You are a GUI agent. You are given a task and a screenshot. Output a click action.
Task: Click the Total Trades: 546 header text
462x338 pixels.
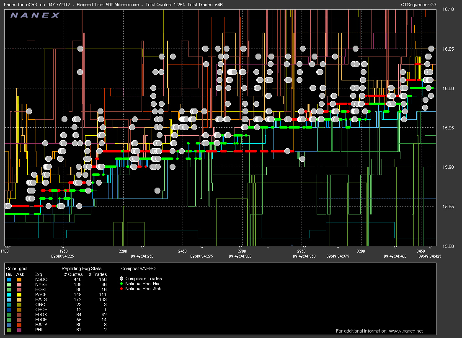[x=205, y=5]
